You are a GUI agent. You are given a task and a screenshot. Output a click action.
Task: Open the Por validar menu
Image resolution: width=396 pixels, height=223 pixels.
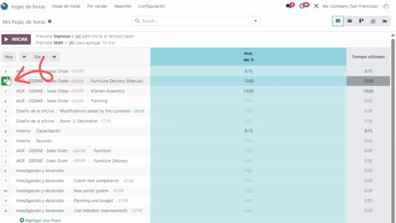click(97, 6)
